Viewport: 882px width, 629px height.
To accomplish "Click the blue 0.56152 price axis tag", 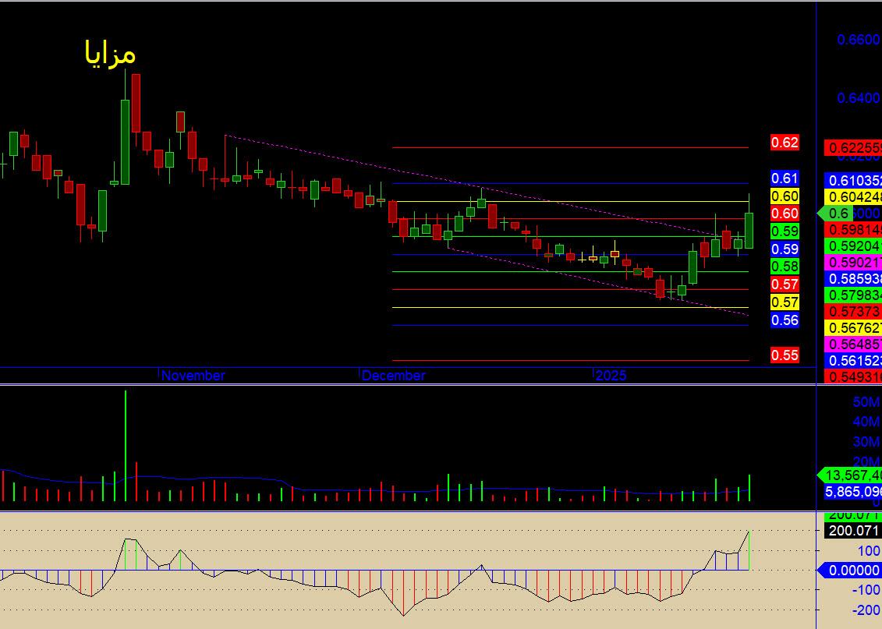I will 852,360.
